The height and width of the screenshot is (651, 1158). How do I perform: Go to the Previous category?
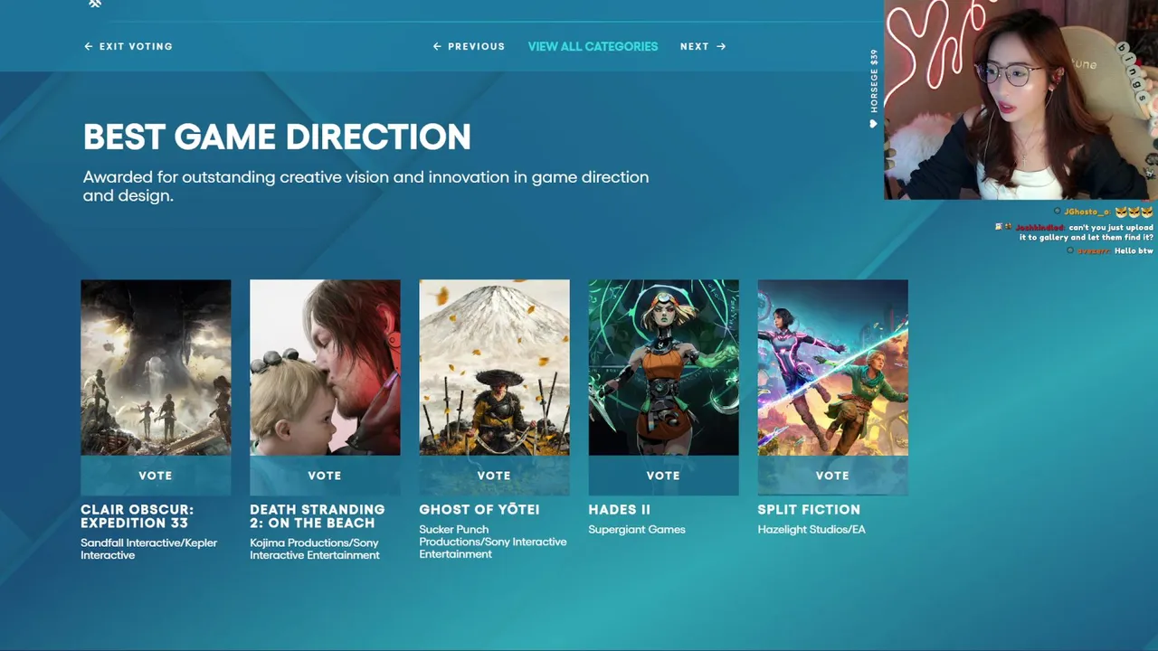pyautogui.click(x=469, y=46)
